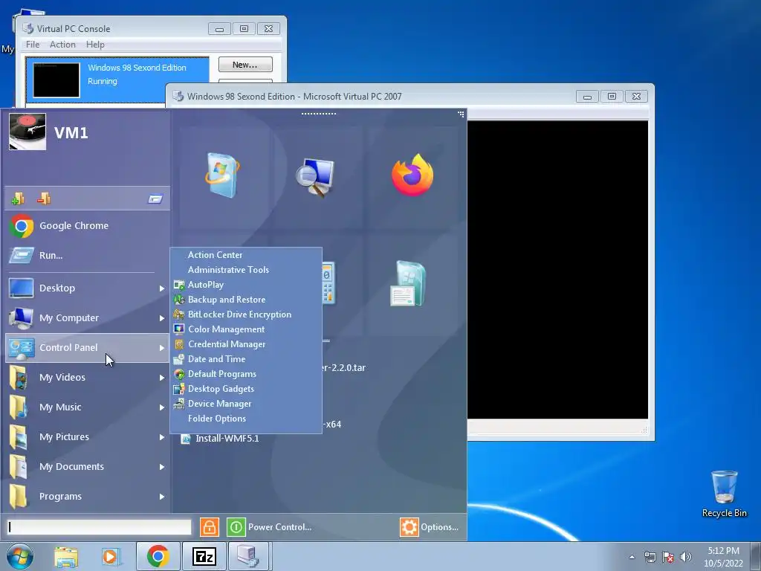Expand the My Videos submenu arrow
Screen dimensions: 761x571
coord(161,378)
